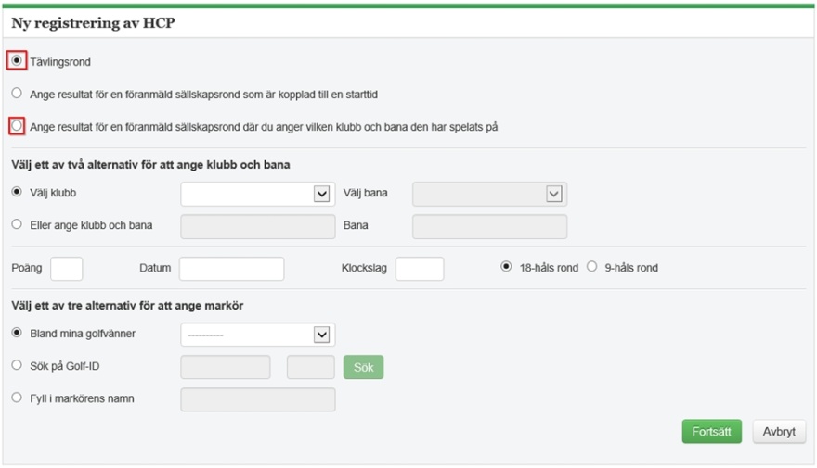Select sällskapsrond with klubb och bana option
Screen dimensions: 817x468
coord(17,126)
